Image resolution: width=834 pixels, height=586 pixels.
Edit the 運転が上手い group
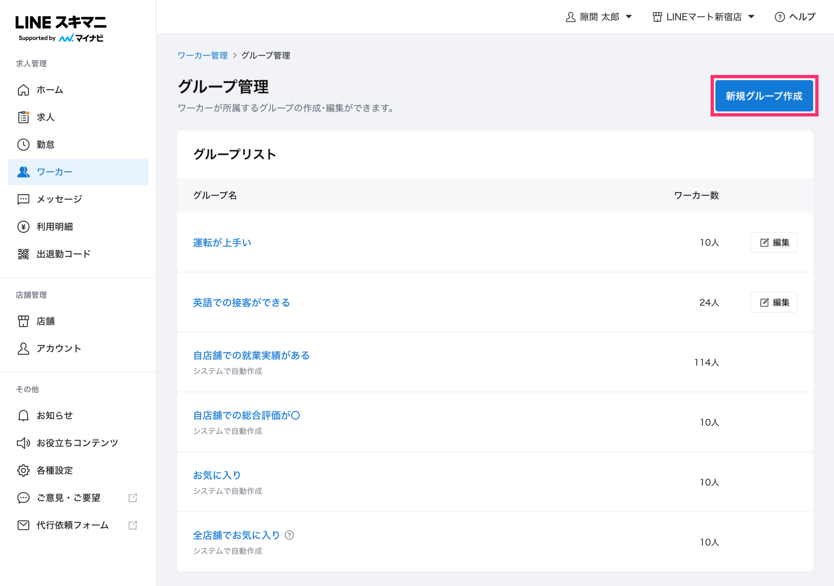(x=774, y=243)
